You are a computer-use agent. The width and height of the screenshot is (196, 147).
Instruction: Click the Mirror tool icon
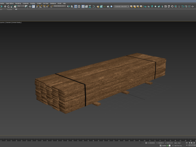[x=68, y=7]
